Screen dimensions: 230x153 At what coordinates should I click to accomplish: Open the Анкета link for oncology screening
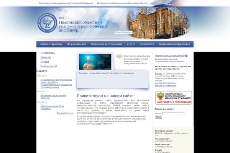point(158,73)
